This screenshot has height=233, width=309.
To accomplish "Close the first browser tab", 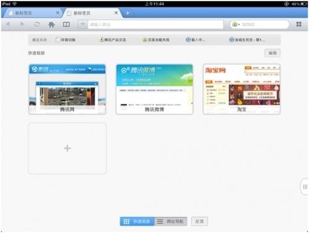I will [x=57, y=13].
